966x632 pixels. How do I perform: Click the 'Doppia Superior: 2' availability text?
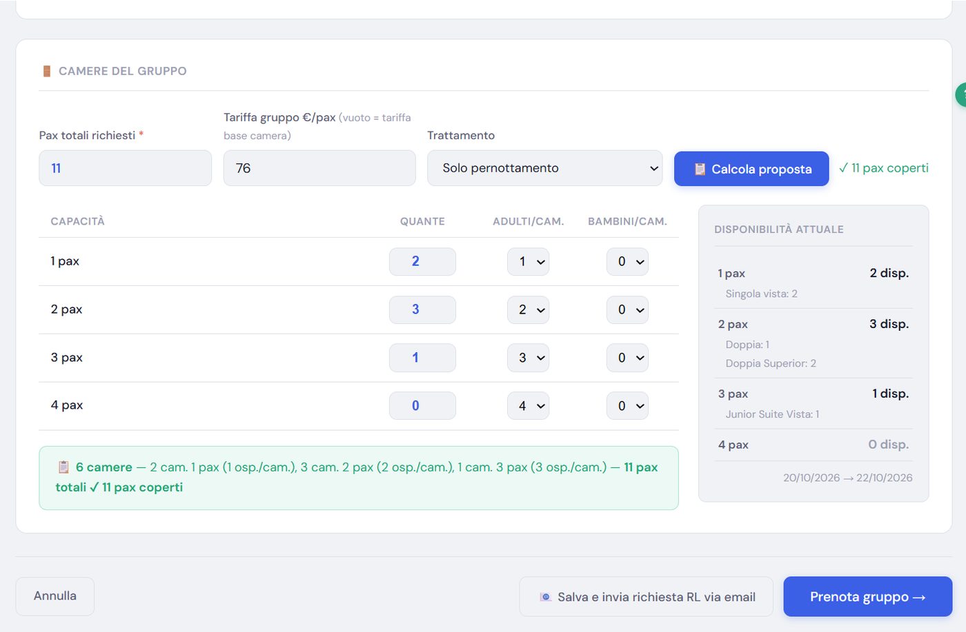pyautogui.click(x=771, y=363)
